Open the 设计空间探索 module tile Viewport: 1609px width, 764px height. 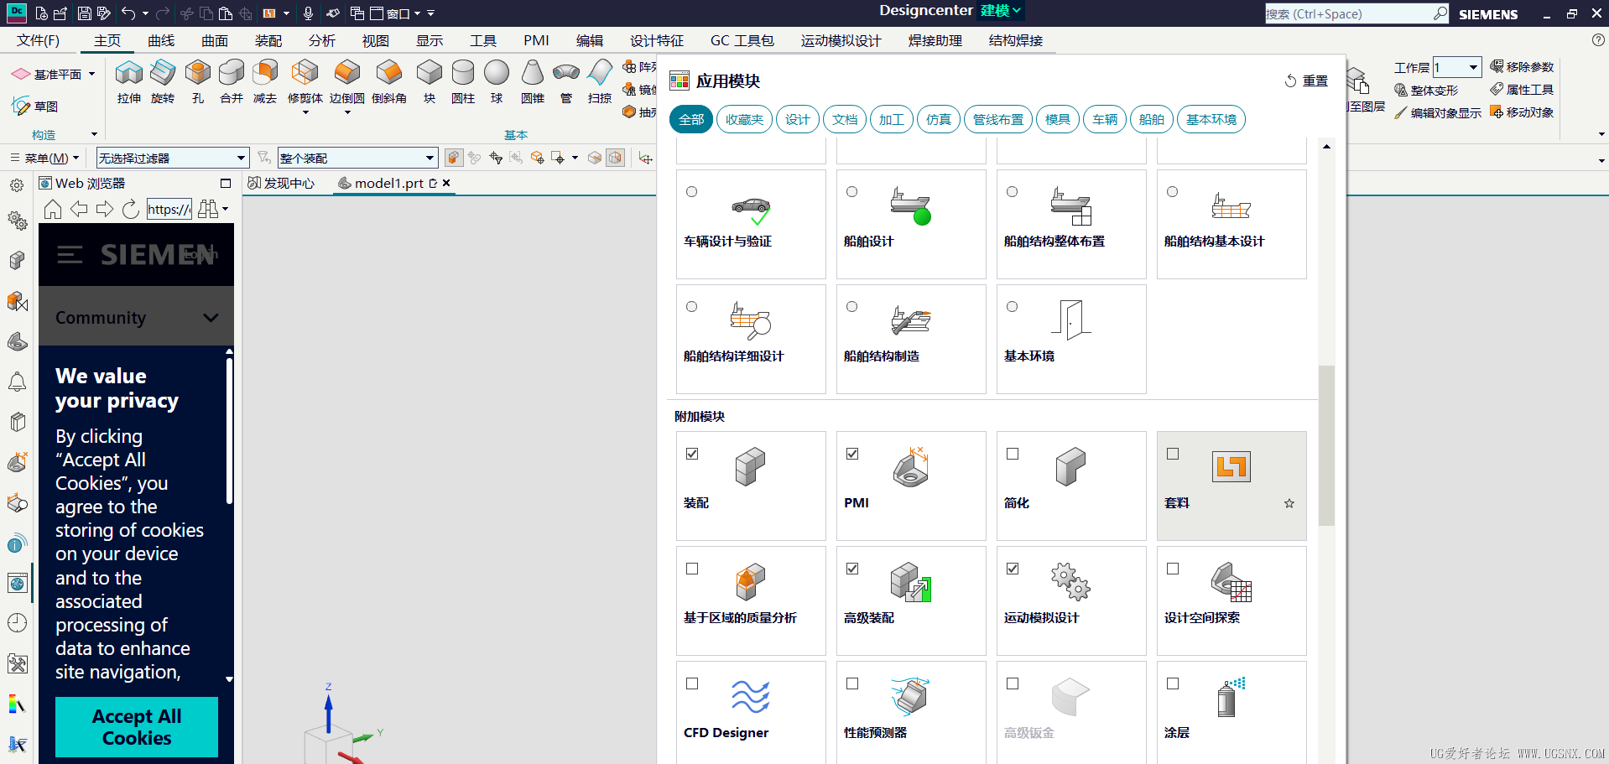click(1231, 600)
